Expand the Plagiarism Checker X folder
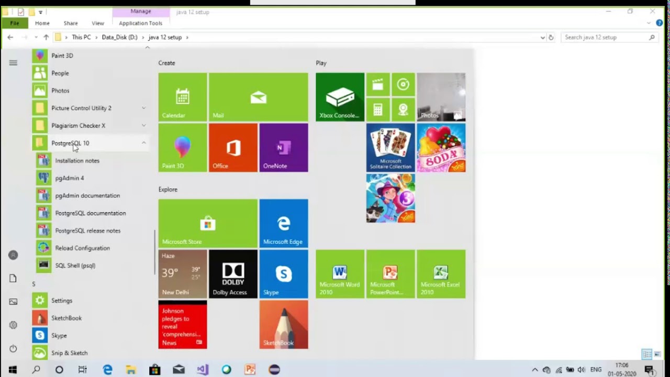 [x=143, y=126]
